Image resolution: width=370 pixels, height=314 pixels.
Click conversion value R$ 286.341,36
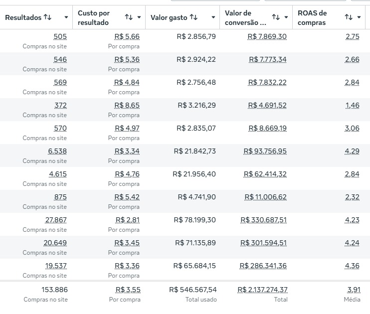point(263,266)
